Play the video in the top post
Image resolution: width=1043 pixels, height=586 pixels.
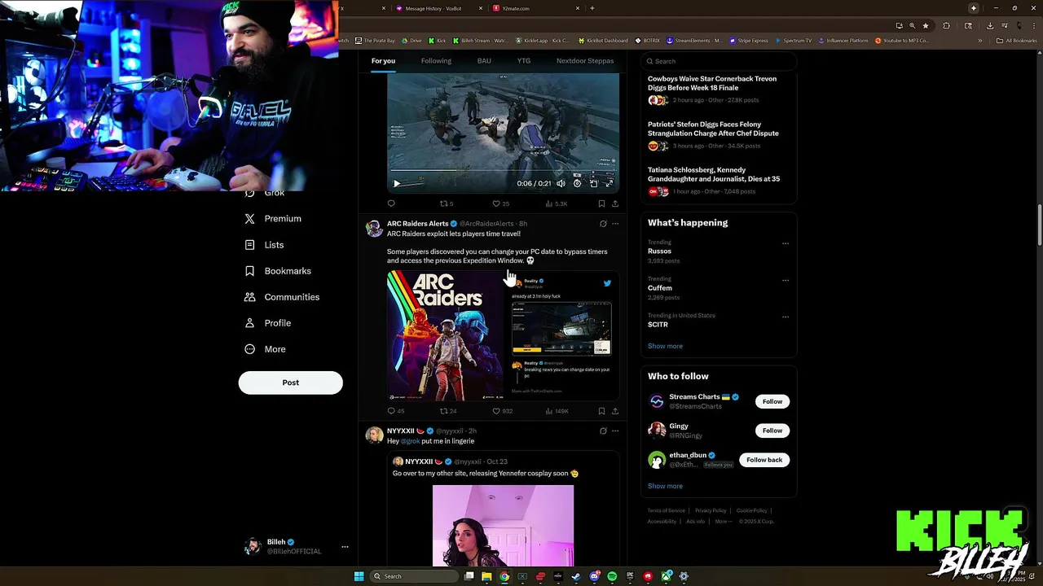pos(397,183)
